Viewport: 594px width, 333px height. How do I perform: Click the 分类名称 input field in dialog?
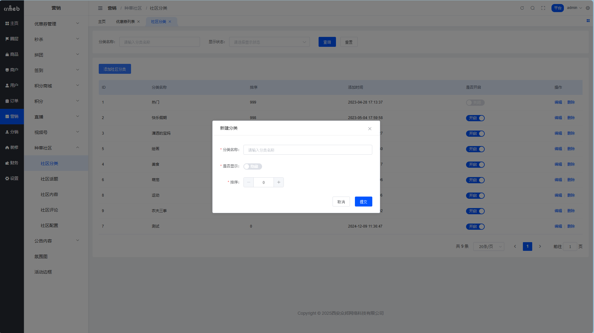(307, 150)
